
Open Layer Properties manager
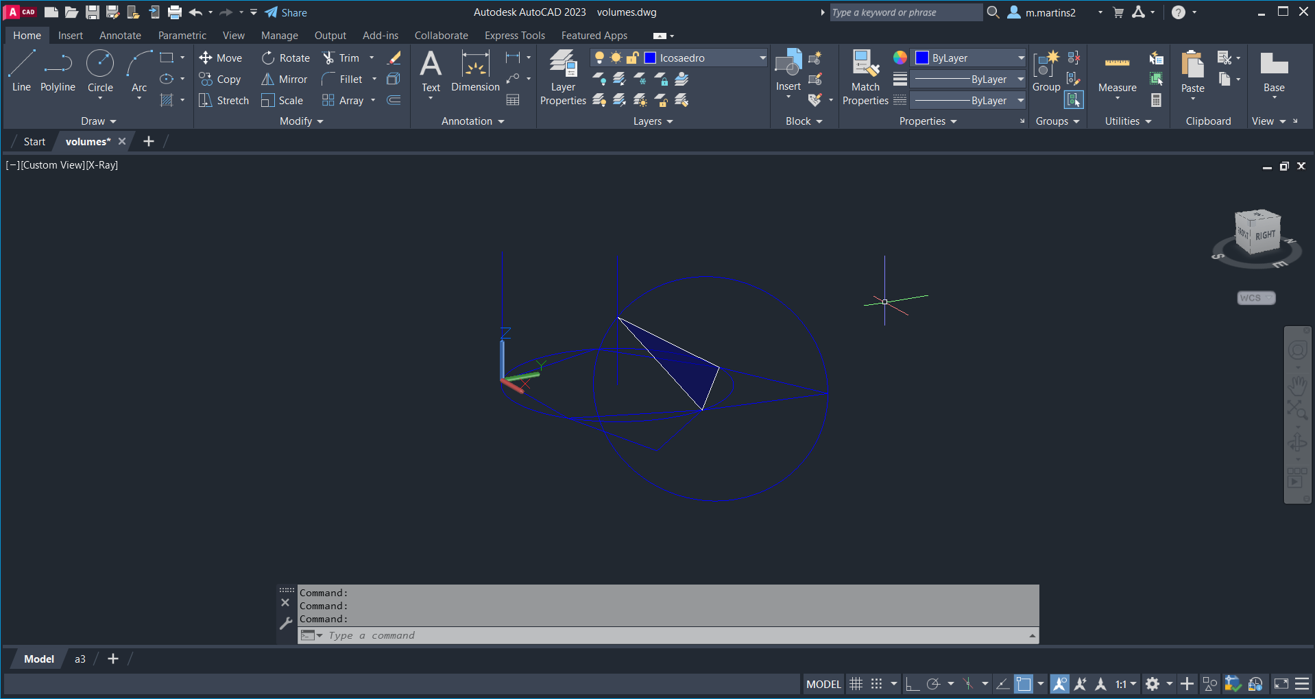563,77
